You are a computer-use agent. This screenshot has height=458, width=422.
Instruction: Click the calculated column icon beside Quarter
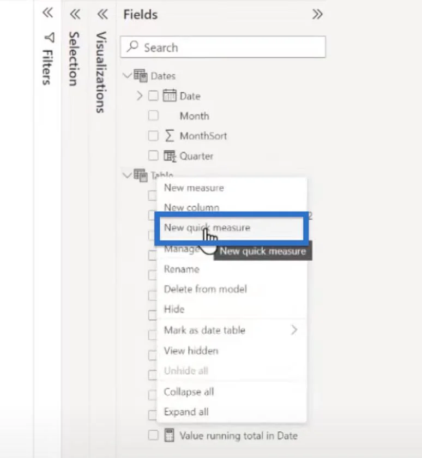(x=170, y=156)
